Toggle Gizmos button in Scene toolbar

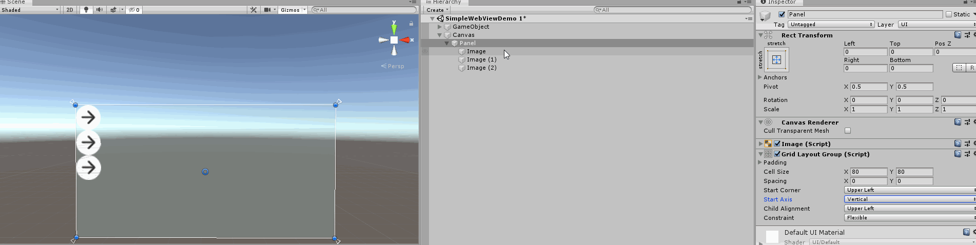coord(290,10)
